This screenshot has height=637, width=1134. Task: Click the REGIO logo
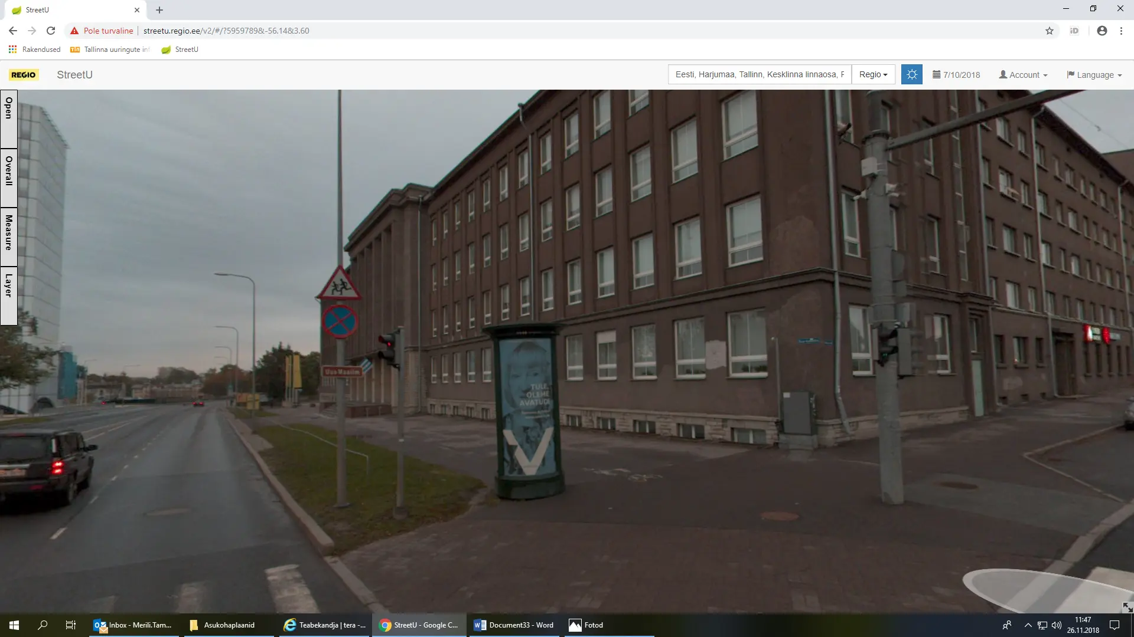coord(24,75)
